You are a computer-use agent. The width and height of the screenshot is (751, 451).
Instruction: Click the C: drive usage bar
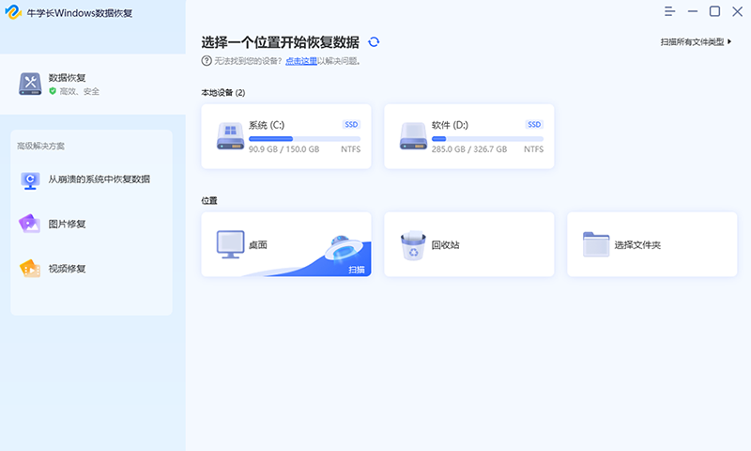tap(304, 138)
